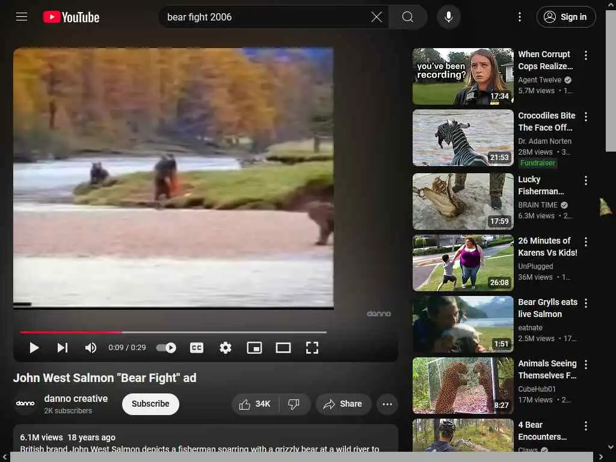Screen dimensions: 616x462
Task: Open more actions ellipsis under video
Action: coord(387,404)
